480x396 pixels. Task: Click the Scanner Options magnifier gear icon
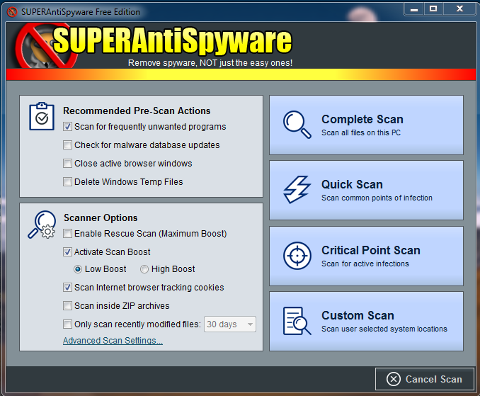(42, 224)
